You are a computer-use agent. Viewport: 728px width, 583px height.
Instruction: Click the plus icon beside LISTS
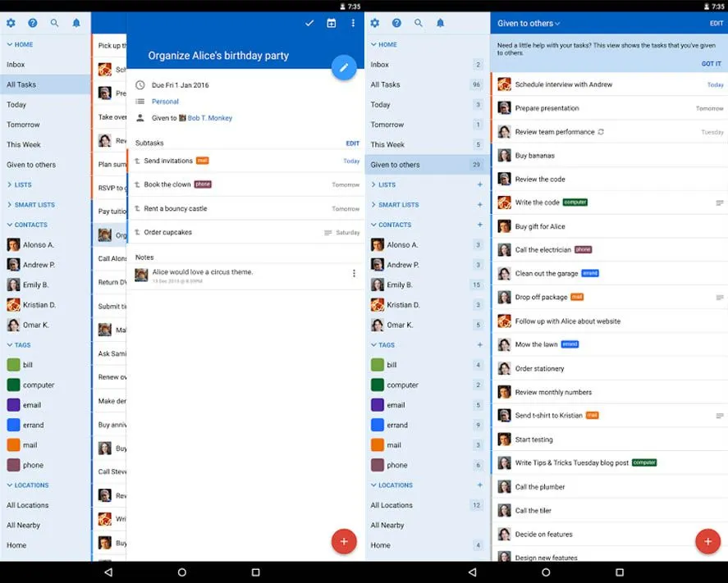click(x=480, y=184)
